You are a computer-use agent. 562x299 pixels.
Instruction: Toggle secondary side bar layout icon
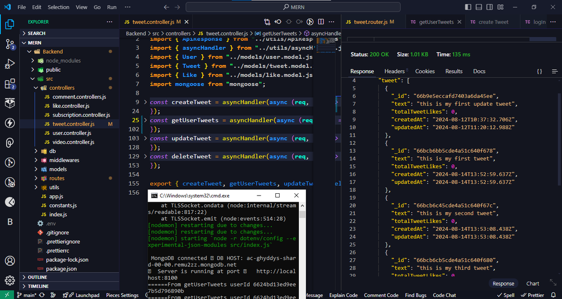(x=488, y=7)
